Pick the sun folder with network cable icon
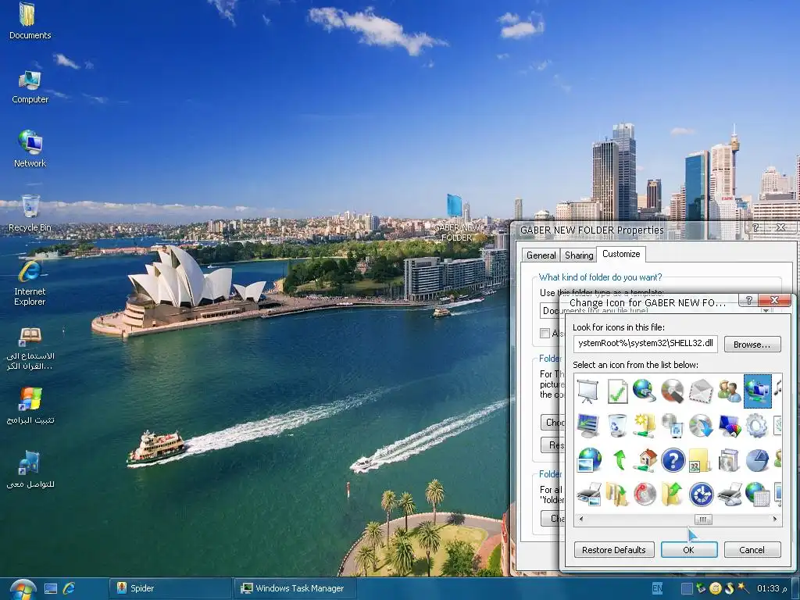The image size is (800, 600). [x=645, y=426]
